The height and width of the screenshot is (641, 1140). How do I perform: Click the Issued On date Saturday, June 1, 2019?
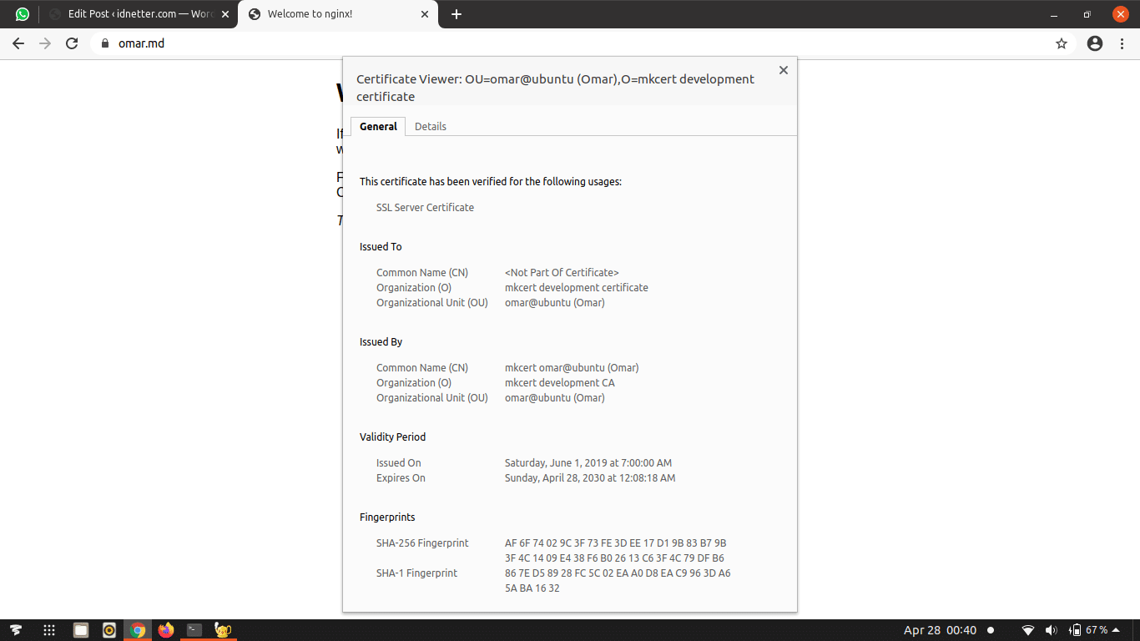point(588,462)
